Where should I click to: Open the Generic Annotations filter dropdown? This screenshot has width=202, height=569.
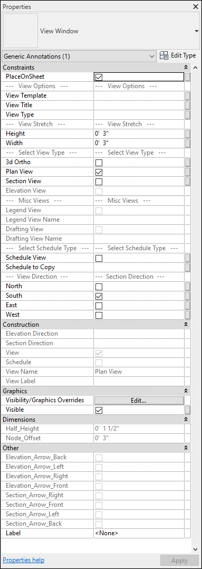click(79, 56)
